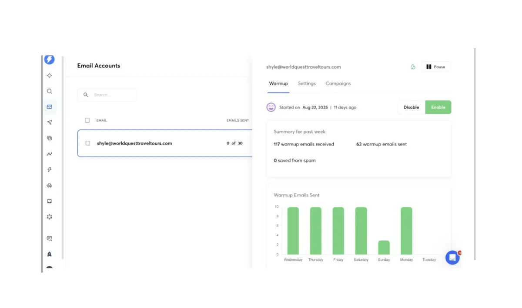
Task: Open the magnifier lead finder sidebar icon
Action: coord(50,91)
